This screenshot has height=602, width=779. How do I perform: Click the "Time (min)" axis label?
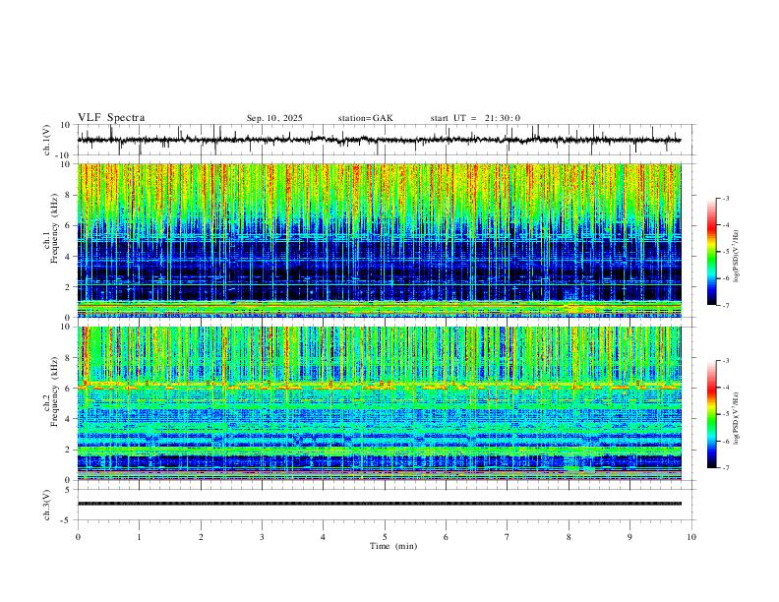pyautogui.click(x=393, y=546)
